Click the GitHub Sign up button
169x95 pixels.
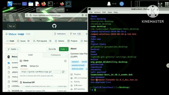(12, 26)
